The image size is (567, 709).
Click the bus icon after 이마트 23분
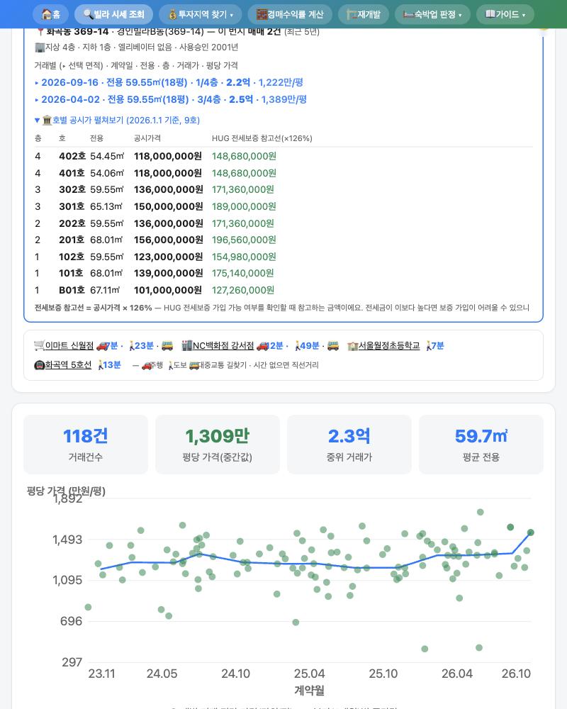(167, 346)
